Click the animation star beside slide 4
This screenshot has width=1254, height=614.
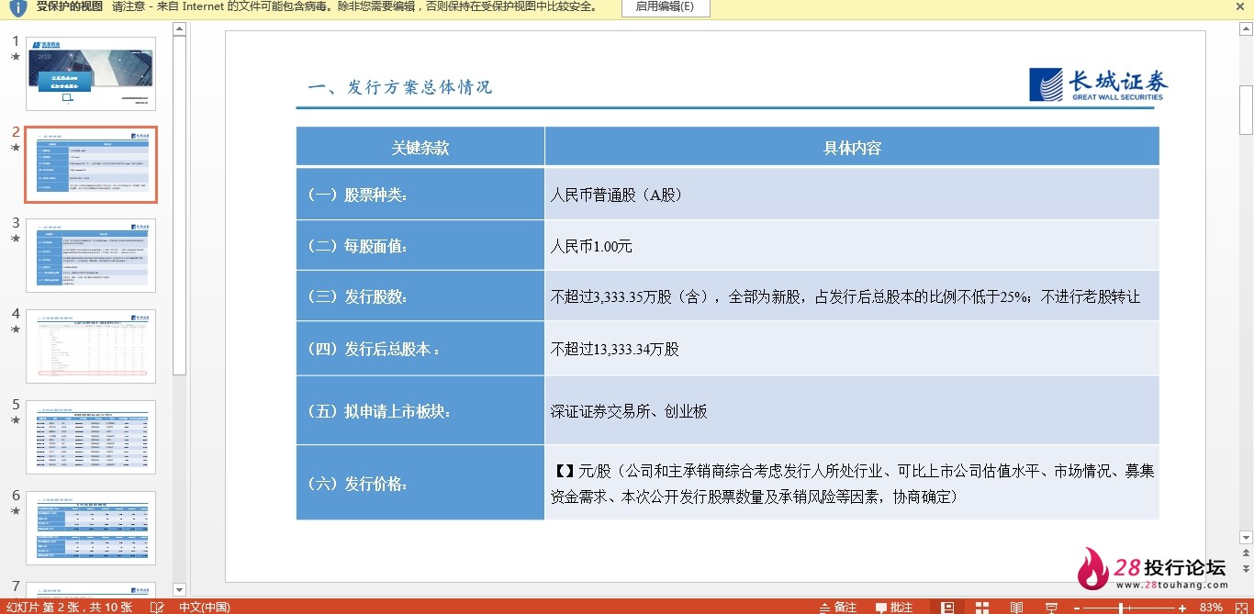15,329
